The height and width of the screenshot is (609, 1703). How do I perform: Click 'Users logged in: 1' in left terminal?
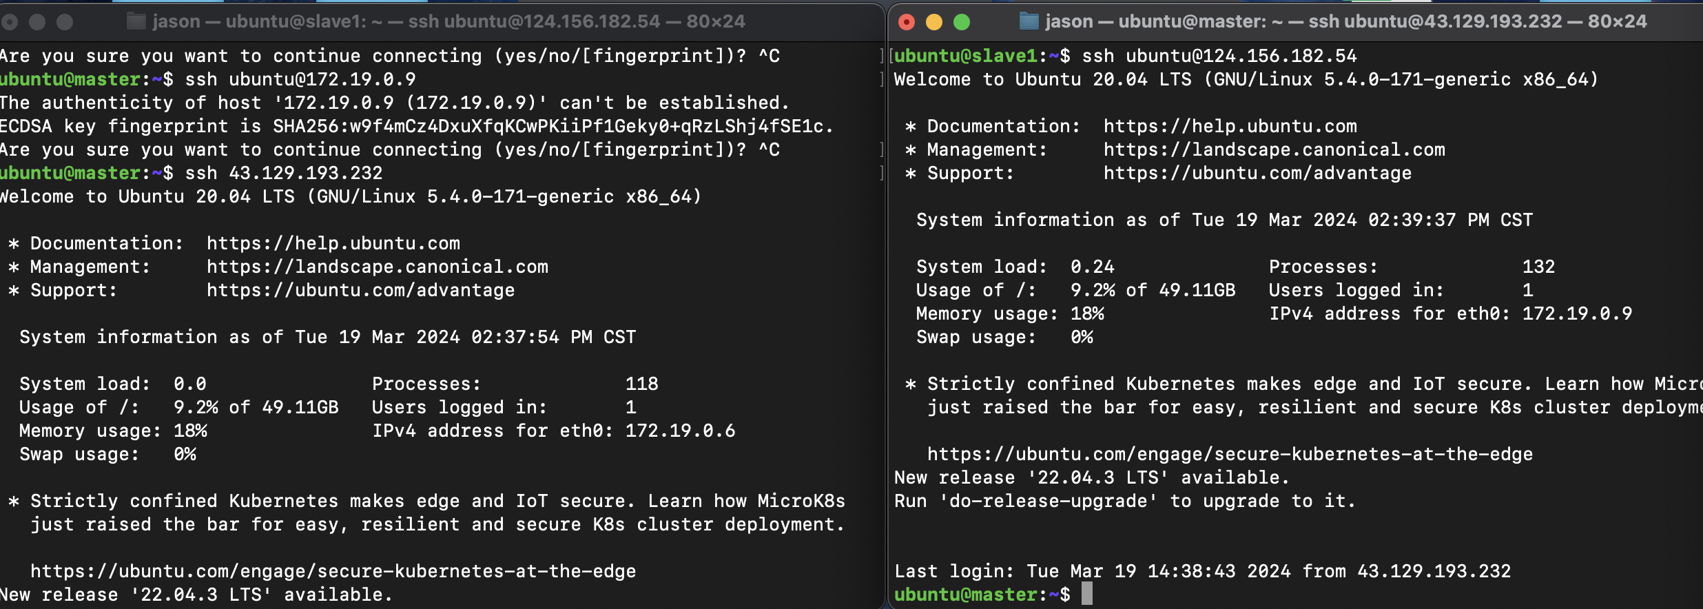504,407
